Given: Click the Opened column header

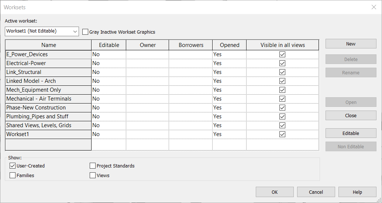Looking at the screenshot, I should coord(229,45).
